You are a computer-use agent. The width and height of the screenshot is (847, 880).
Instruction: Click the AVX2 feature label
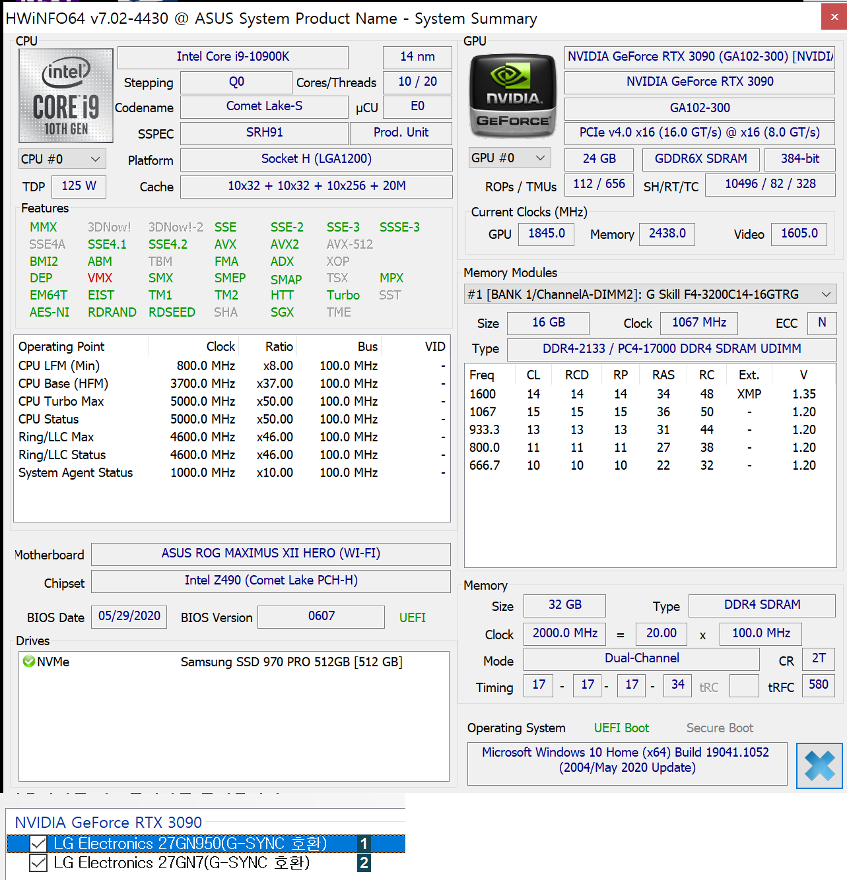[285, 244]
